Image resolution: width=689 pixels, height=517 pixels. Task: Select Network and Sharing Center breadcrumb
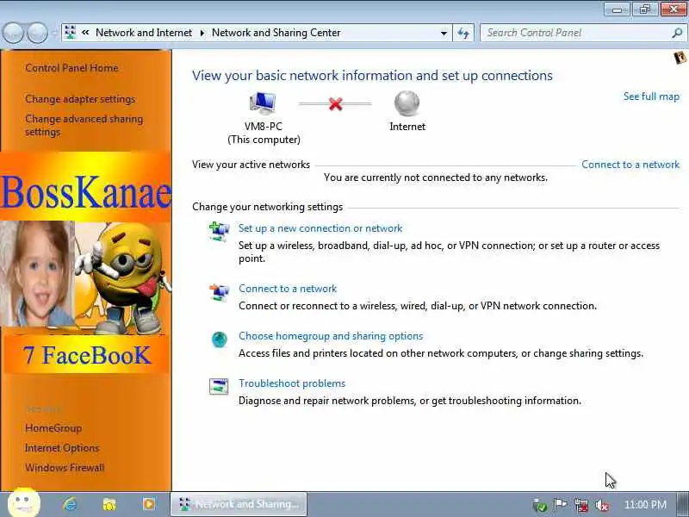point(276,33)
